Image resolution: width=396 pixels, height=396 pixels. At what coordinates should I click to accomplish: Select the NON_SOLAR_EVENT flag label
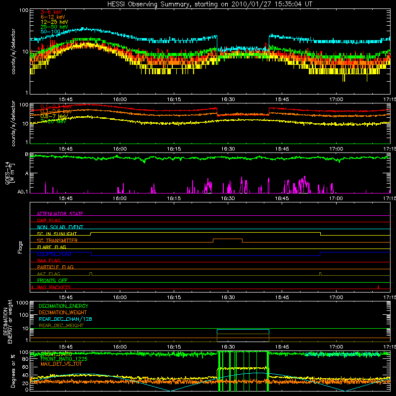pos(60,227)
